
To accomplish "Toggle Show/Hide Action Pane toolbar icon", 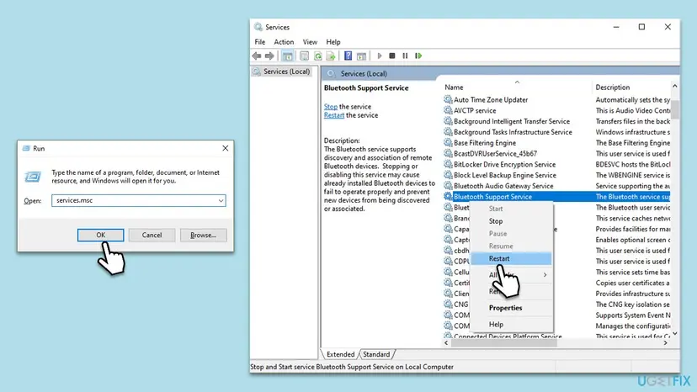I will point(361,56).
